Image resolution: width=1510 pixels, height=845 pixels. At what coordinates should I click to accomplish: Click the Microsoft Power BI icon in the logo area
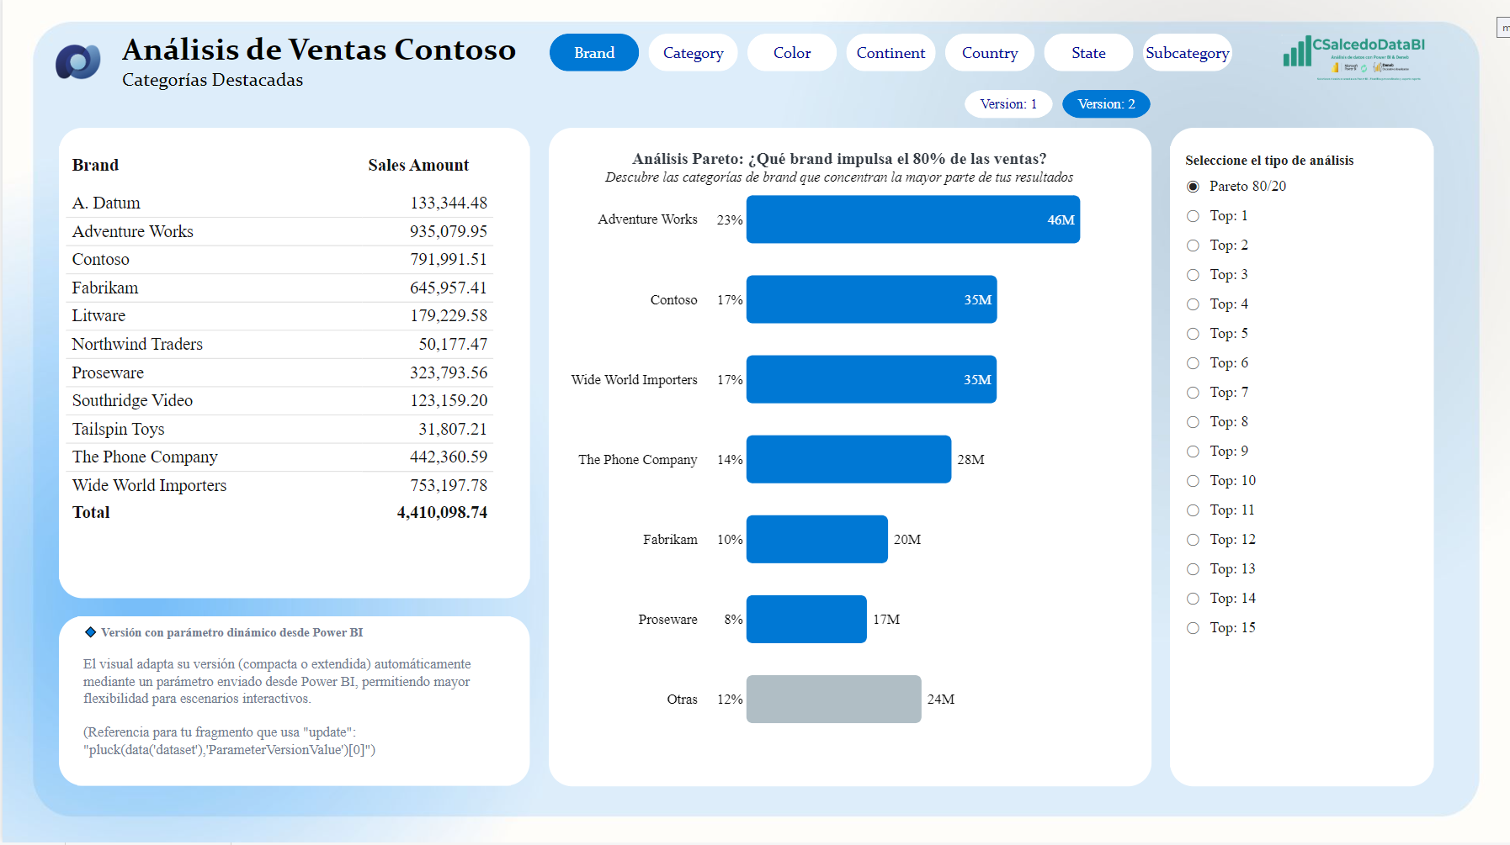1335,68
